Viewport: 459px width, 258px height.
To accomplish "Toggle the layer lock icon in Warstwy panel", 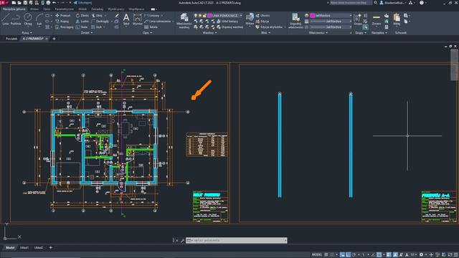I will point(204,16).
